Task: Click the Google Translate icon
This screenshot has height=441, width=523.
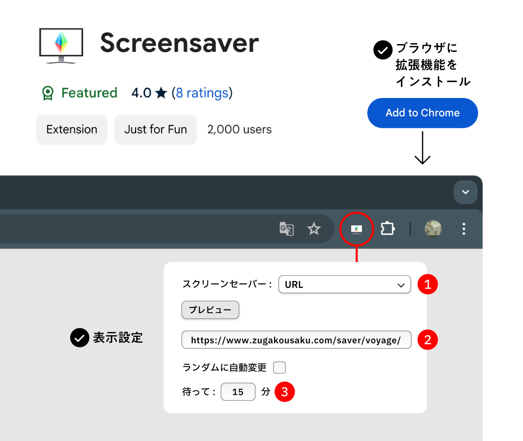Action: (x=286, y=229)
